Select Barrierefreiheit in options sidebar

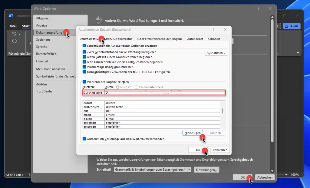point(55,54)
